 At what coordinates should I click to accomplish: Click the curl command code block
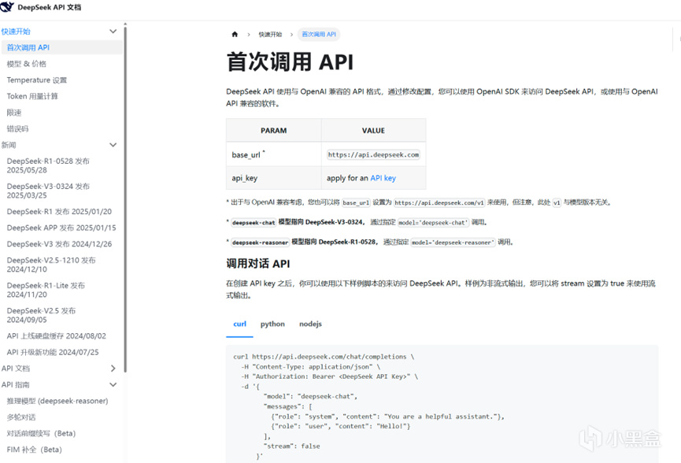442,404
